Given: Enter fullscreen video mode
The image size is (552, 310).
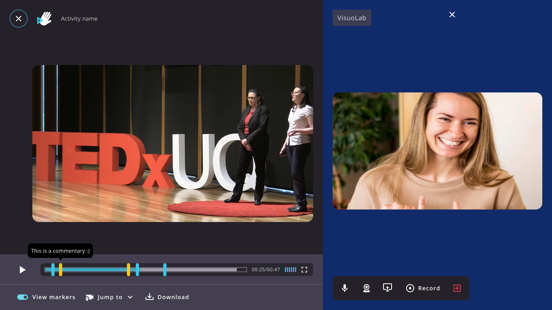Looking at the screenshot, I should click(x=304, y=270).
